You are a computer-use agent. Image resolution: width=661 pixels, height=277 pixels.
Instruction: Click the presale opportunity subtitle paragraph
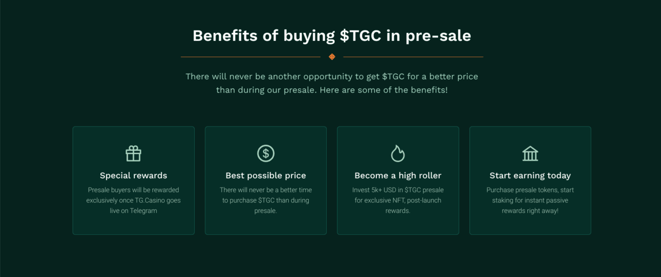[332, 84]
